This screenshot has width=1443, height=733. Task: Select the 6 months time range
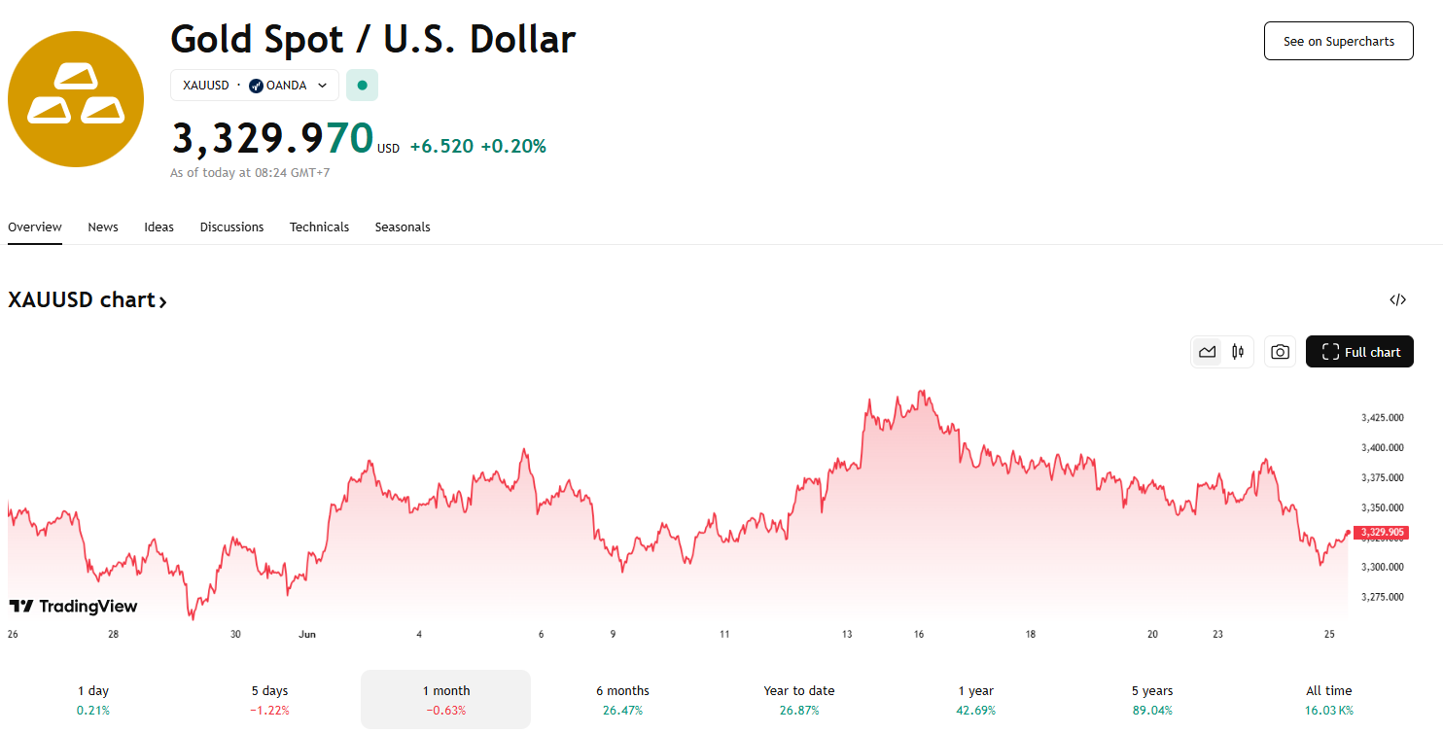pyautogui.click(x=622, y=700)
